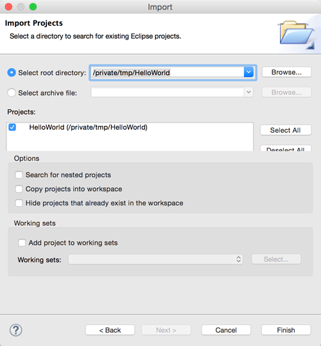
Task: Cancel the import dialog
Action: tap(226, 330)
